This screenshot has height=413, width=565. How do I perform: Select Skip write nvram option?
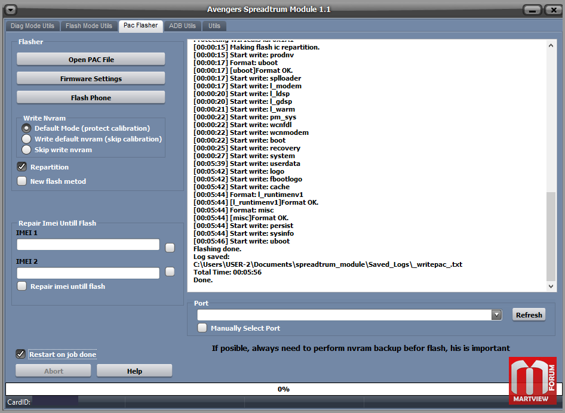(26, 150)
